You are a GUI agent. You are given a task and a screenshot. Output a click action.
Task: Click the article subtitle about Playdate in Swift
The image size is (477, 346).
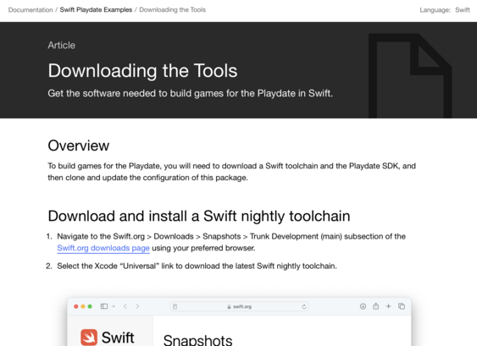[190, 93]
